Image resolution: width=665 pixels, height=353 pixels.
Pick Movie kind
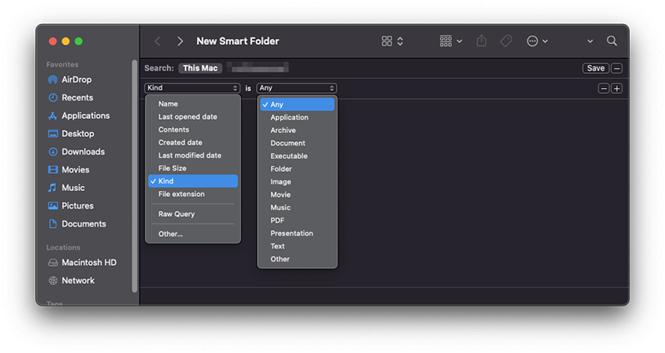click(x=298, y=194)
